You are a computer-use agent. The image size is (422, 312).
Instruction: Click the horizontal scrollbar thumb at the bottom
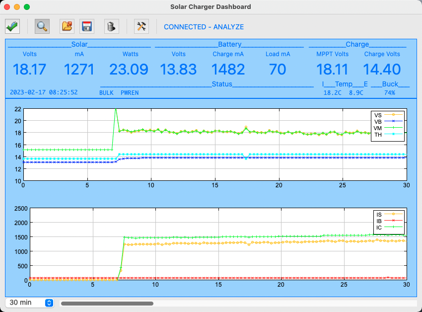(x=107, y=304)
